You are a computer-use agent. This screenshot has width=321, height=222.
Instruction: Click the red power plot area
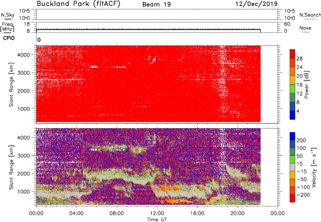(148, 84)
